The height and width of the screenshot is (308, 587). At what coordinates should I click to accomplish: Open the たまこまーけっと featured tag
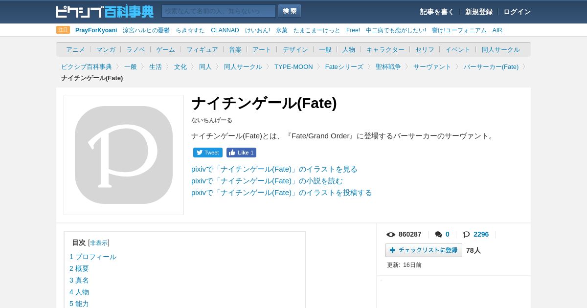click(x=317, y=30)
